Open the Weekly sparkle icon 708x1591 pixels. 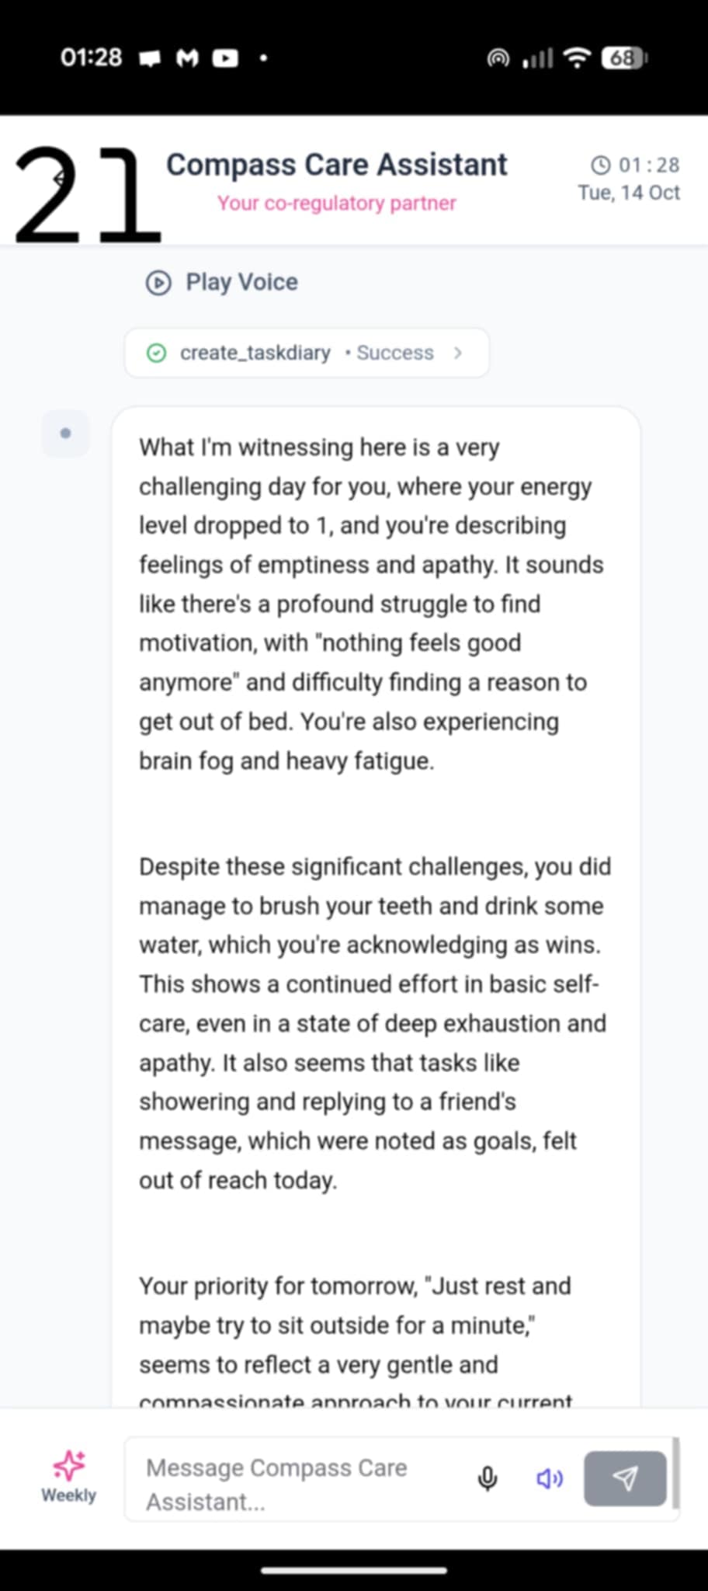tap(69, 1466)
